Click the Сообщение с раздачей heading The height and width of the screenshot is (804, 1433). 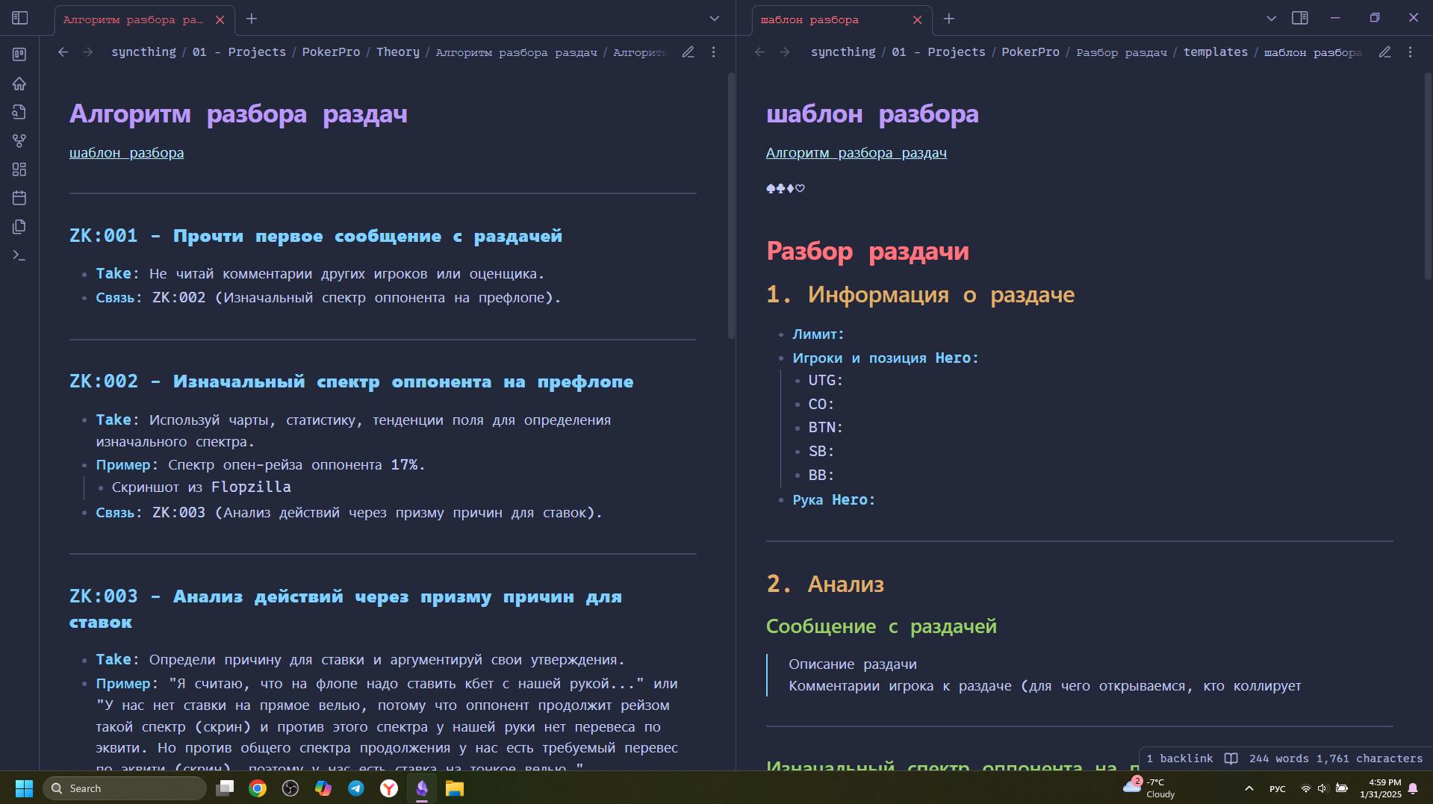(x=881, y=626)
